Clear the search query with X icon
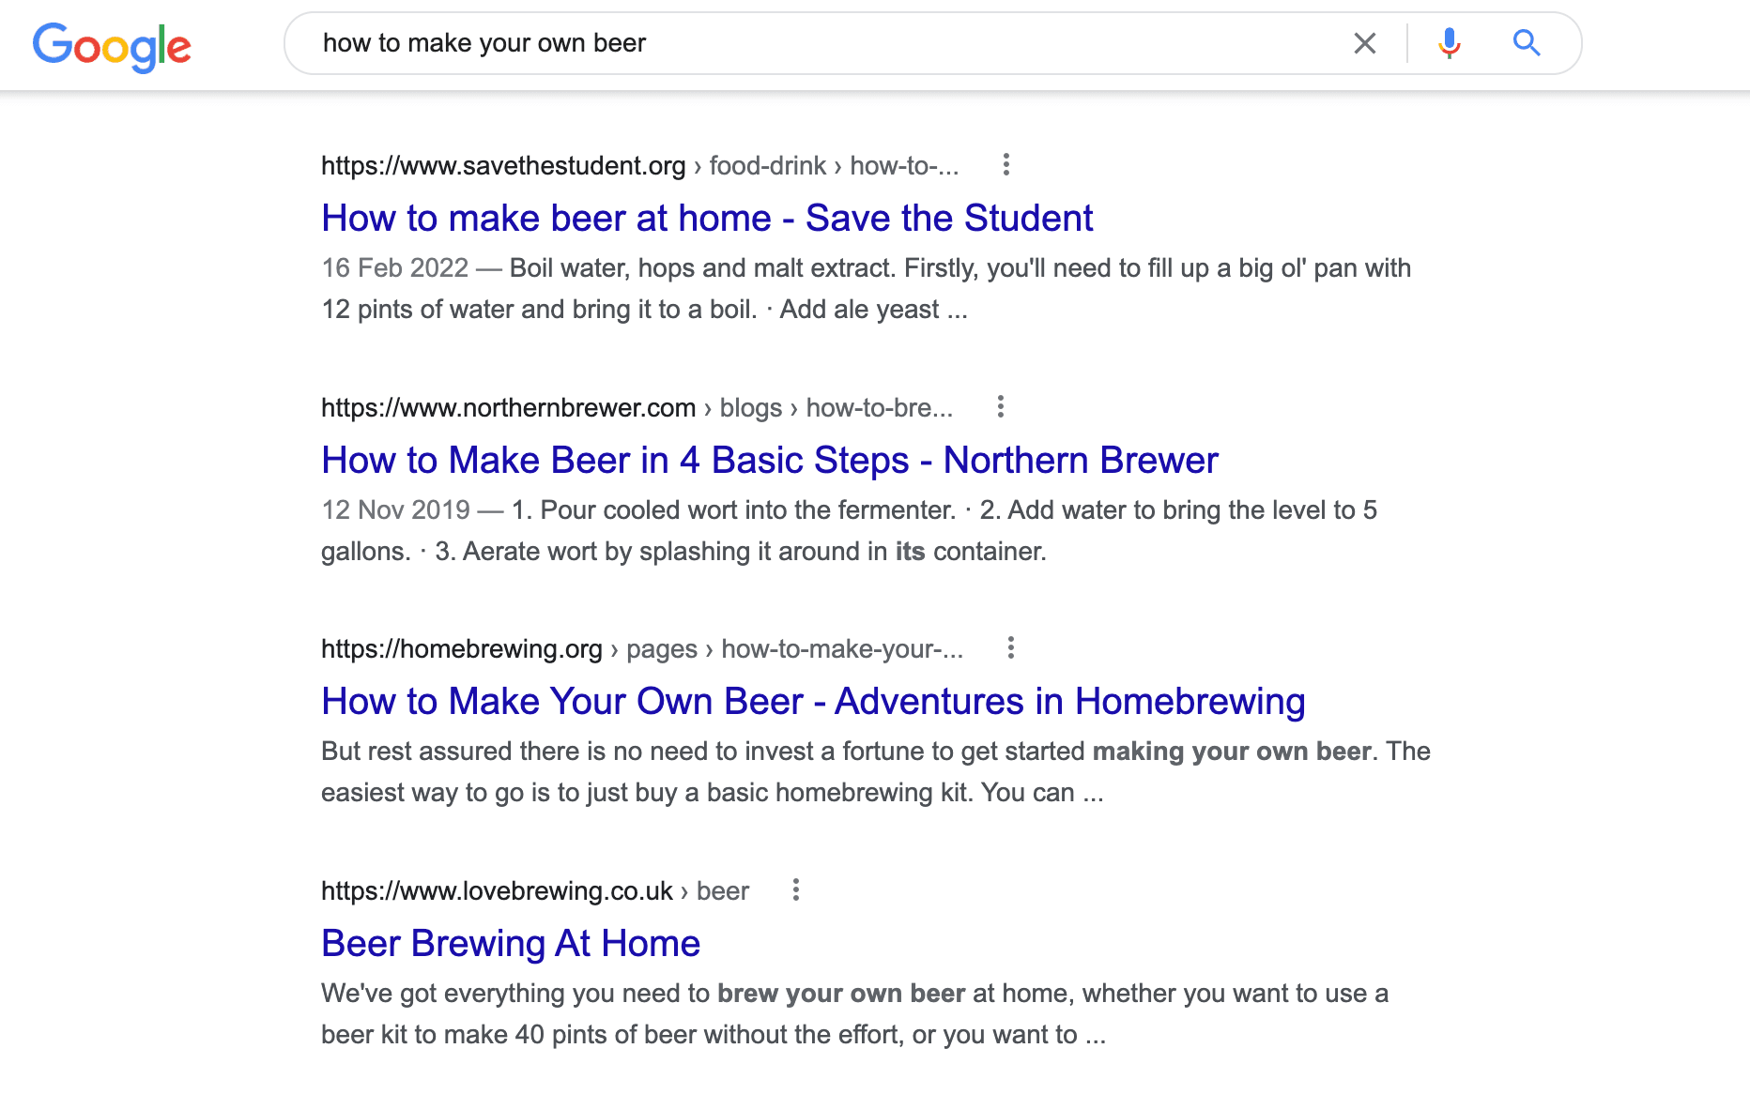 coord(1365,43)
